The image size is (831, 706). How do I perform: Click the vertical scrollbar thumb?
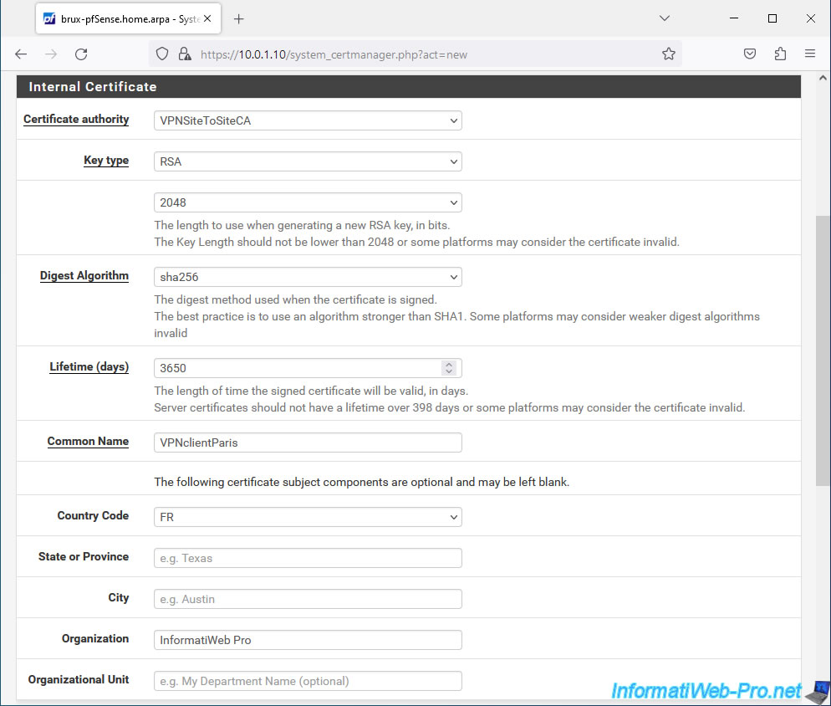(823, 350)
